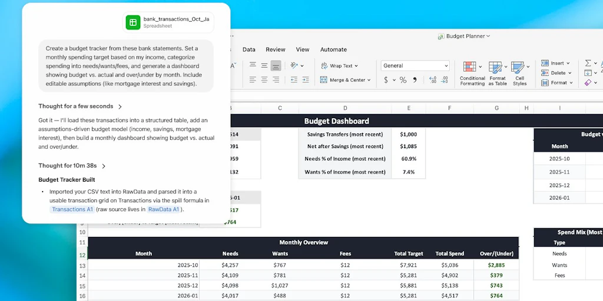Open the Review ribbon tab

point(276,49)
